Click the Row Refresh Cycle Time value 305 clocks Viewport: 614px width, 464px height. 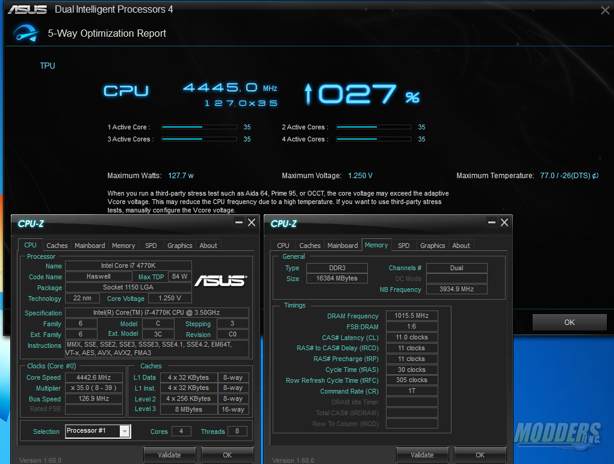point(412,380)
